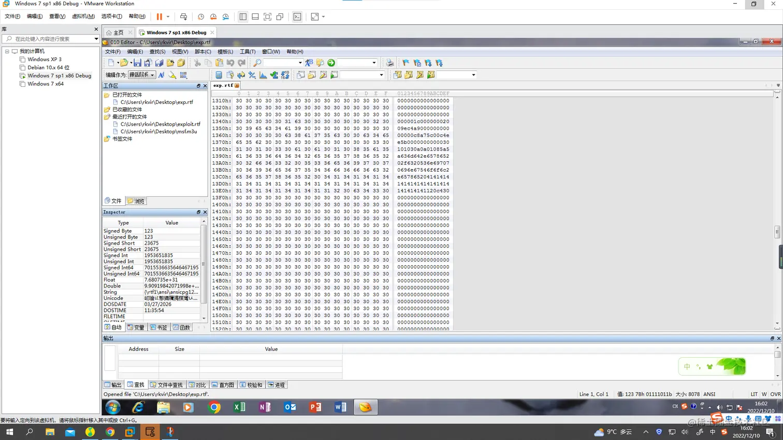Click the Print icon in 010 Editor
This screenshot has width=783, height=440.
(389, 63)
